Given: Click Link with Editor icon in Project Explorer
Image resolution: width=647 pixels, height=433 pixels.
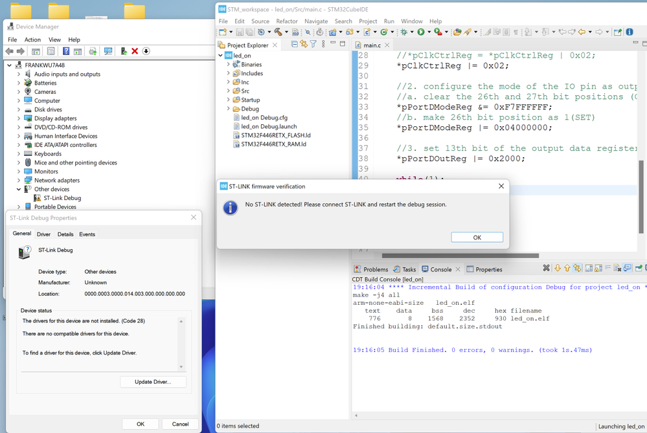Looking at the screenshot, I should [x=304, y=44].
